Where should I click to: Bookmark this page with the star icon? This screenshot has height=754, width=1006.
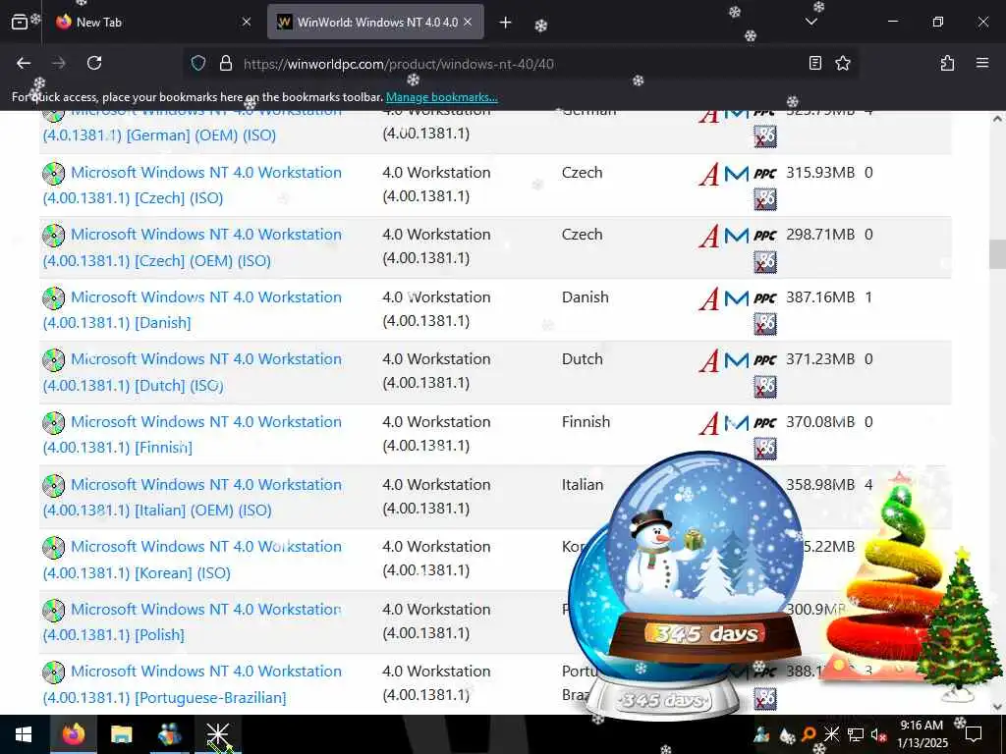click(x=842, y=63)
